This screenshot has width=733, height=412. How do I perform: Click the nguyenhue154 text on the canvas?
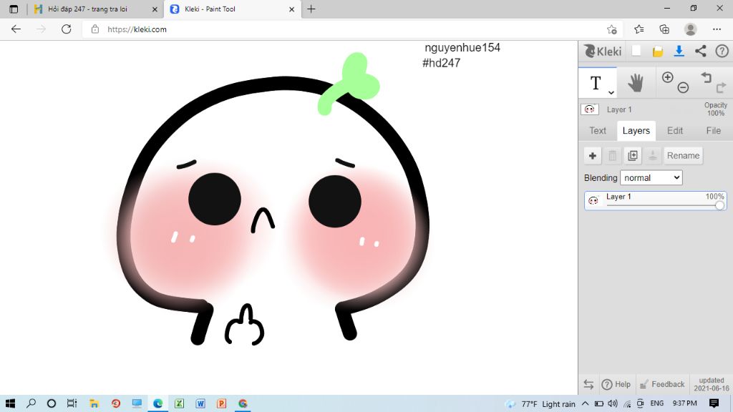pos(462,48)
